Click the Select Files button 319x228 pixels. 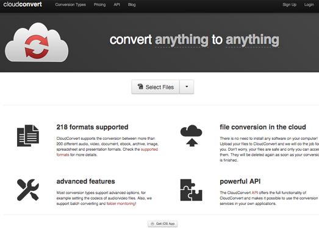[156, 87]
